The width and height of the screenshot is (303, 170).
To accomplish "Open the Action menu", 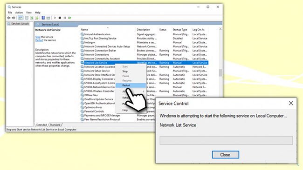I will pyautogui.click(x=19, y=13).
